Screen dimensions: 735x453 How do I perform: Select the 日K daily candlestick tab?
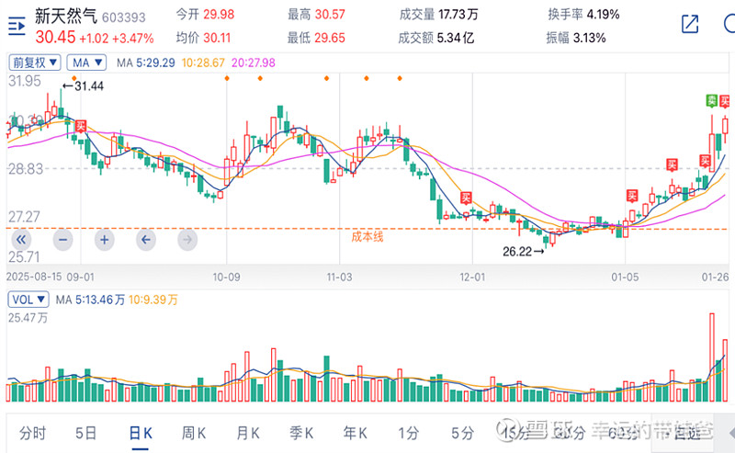coord(141,433)
